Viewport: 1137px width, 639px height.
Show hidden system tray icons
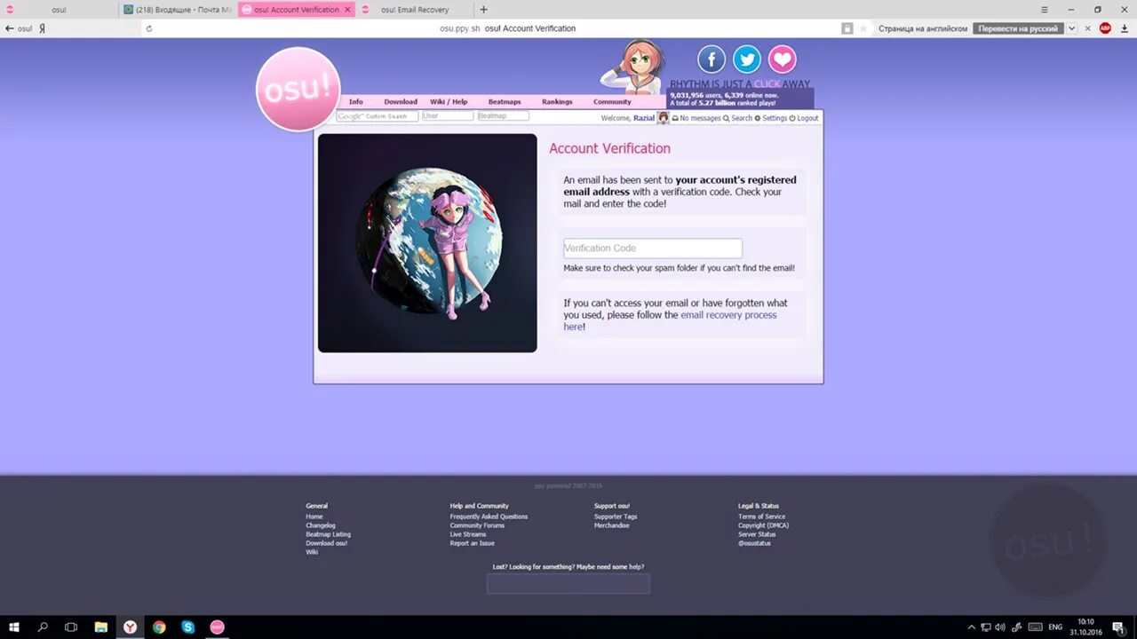coord(971,627)
